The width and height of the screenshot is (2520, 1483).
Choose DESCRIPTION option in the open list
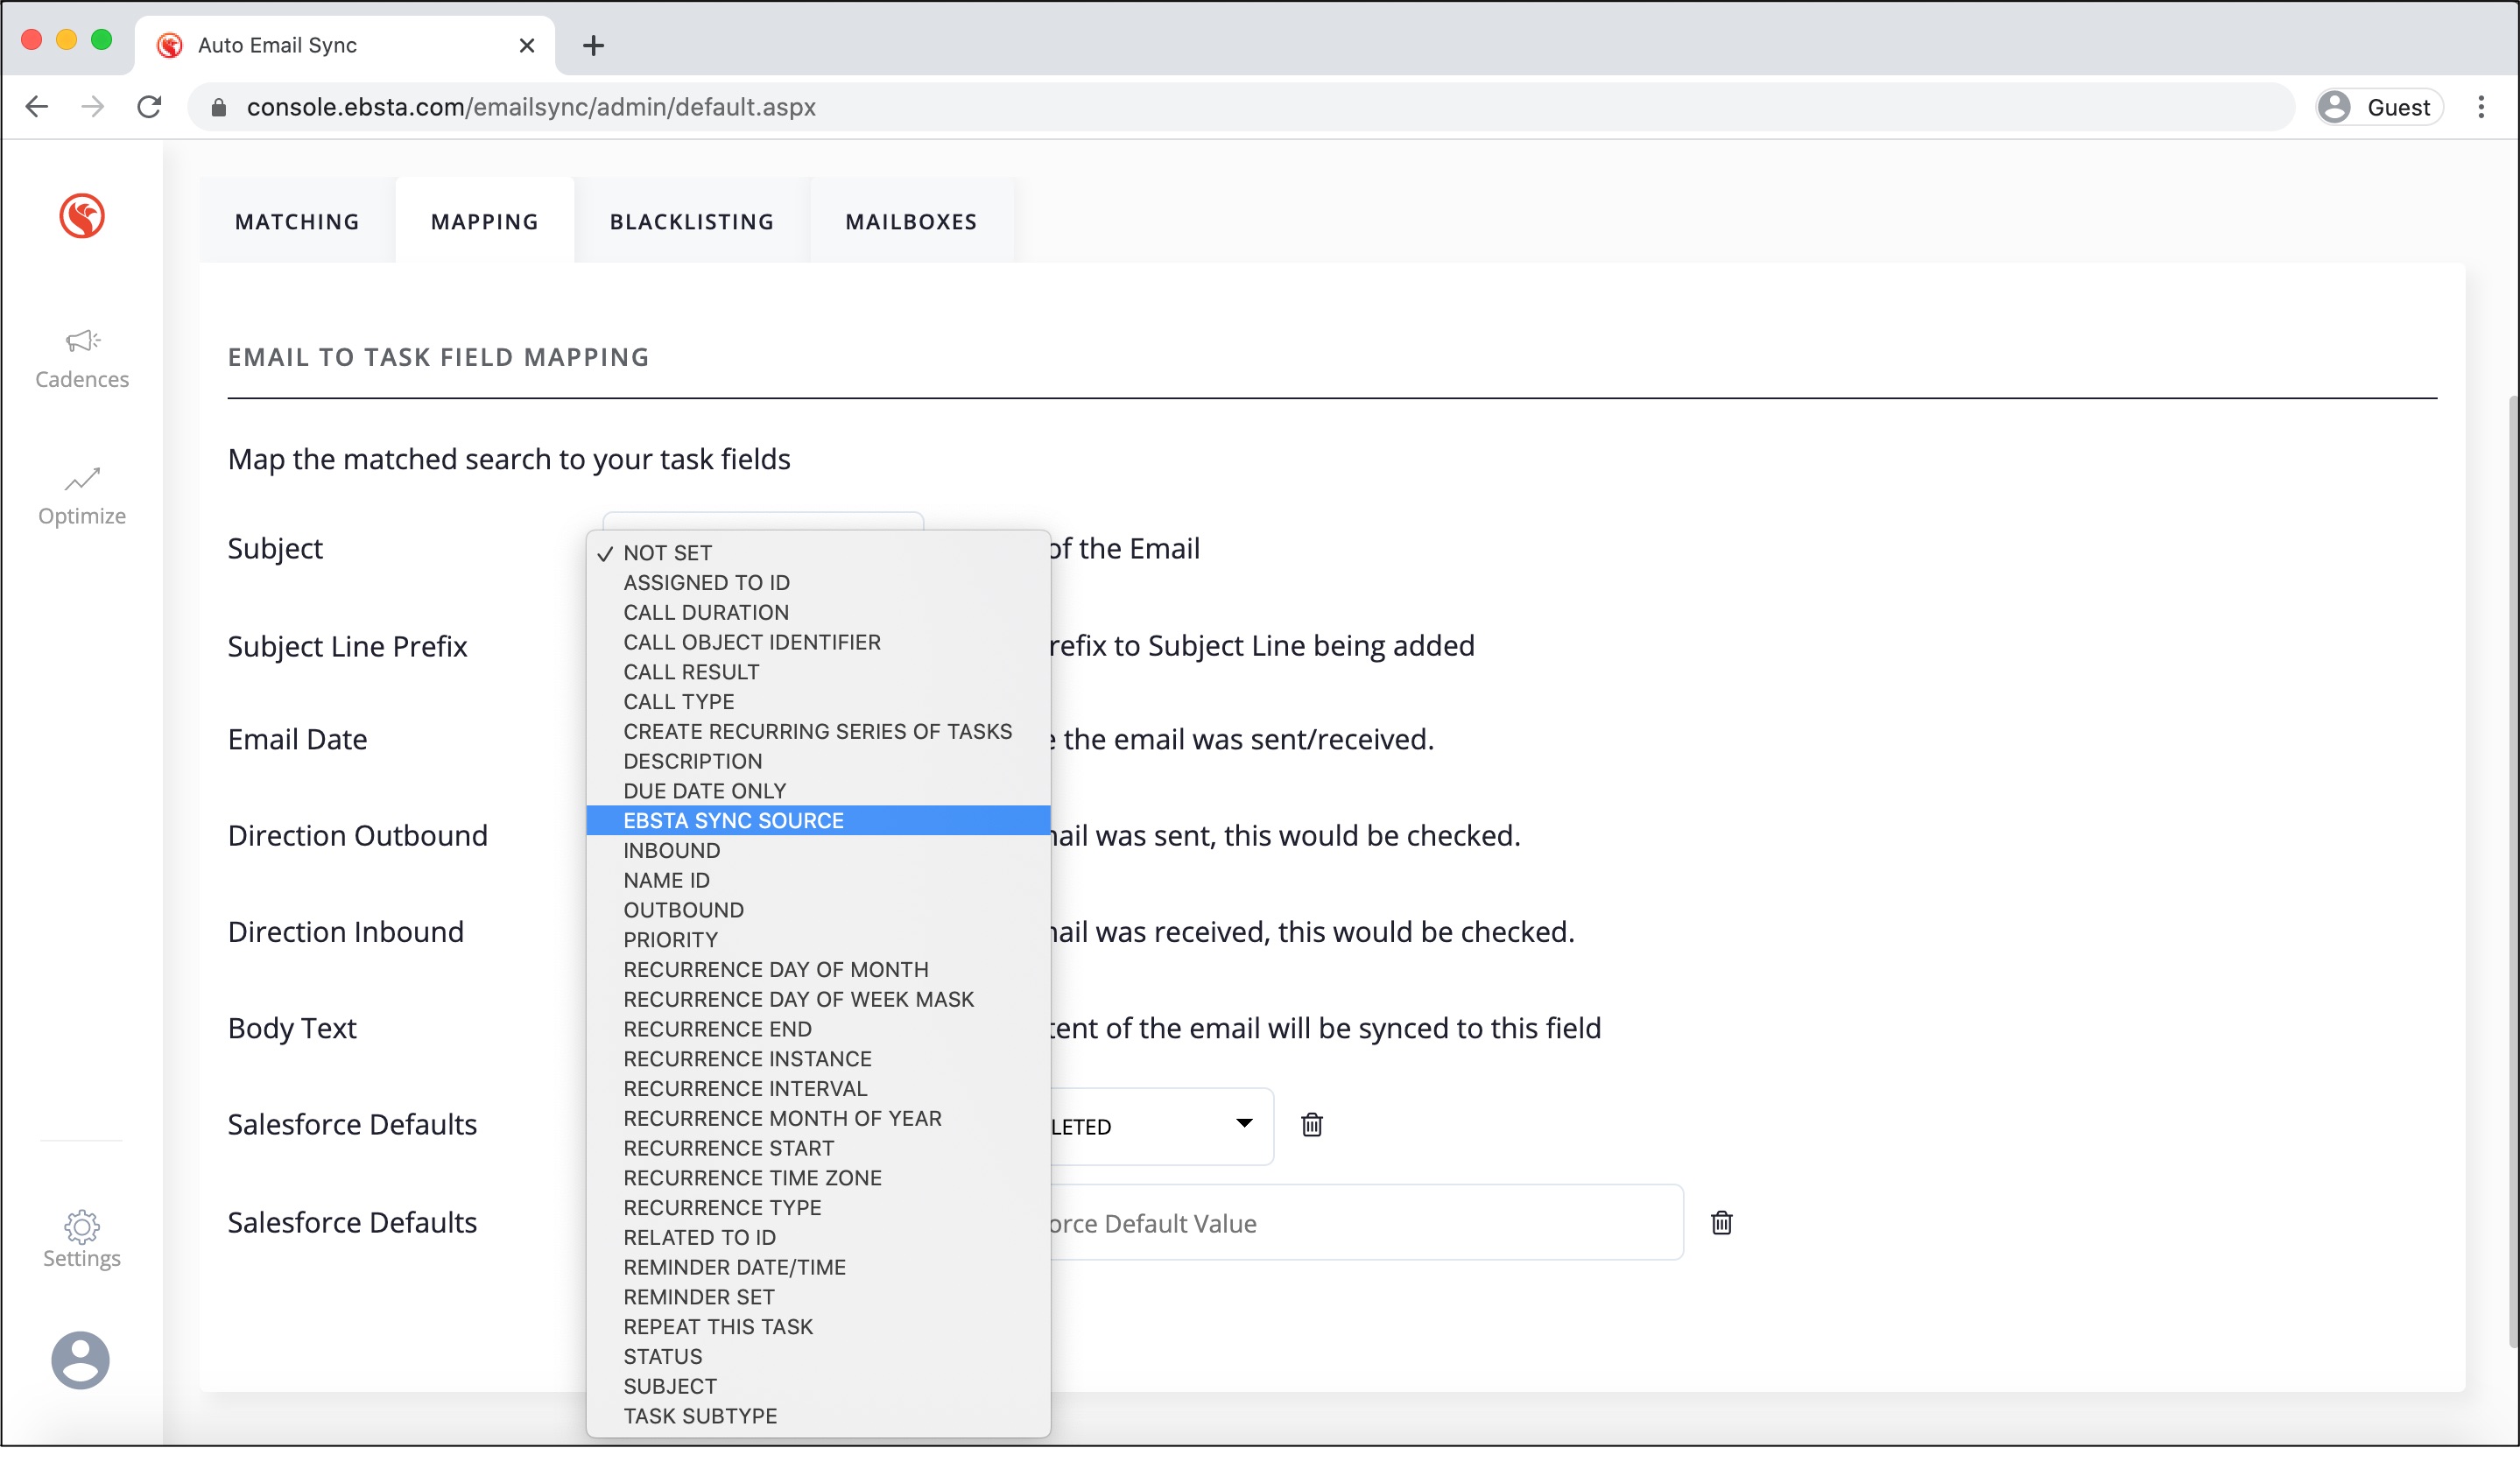(x=692, y=761)
